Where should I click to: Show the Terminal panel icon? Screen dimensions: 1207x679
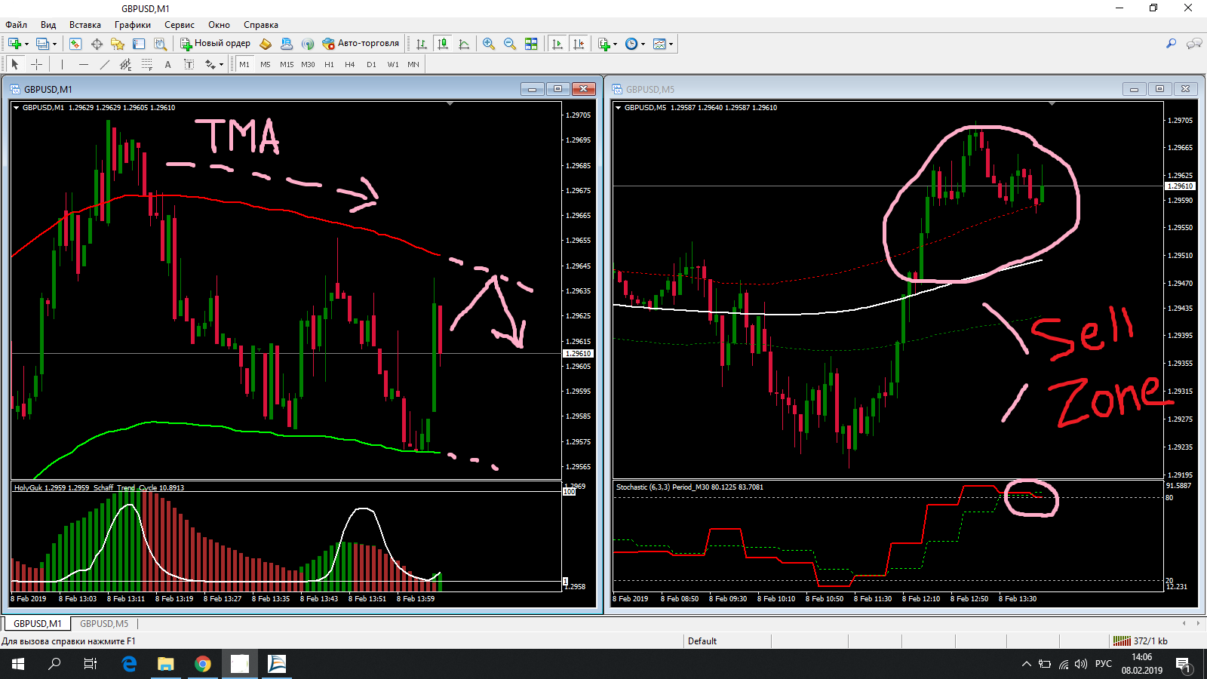[139, 44]
